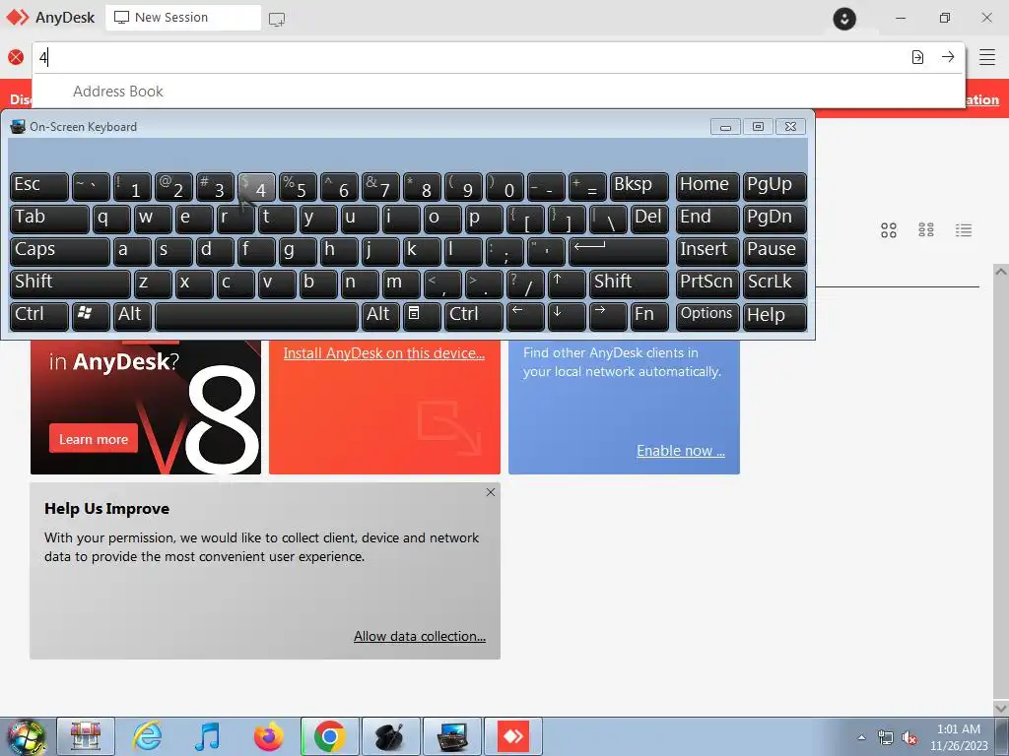This screenshot has width=1009, height=756.
Task: Toggle the Fn key on the keyboard
Action: pos(649,316)
